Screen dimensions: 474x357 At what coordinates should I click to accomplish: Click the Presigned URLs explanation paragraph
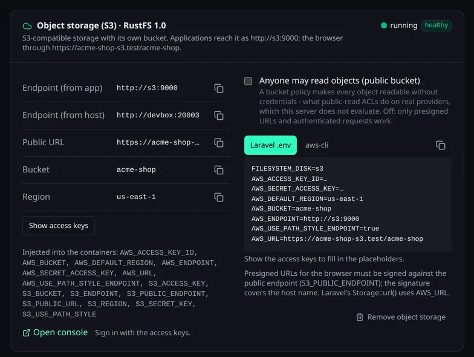pyautogui.click(x=347, y=283)
